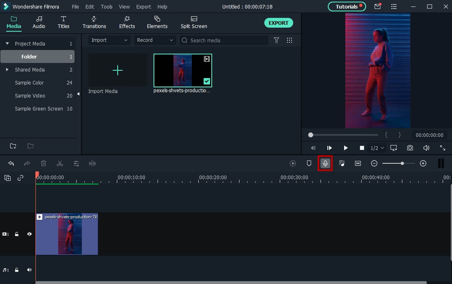Click the zoom in plus icon

423,163
